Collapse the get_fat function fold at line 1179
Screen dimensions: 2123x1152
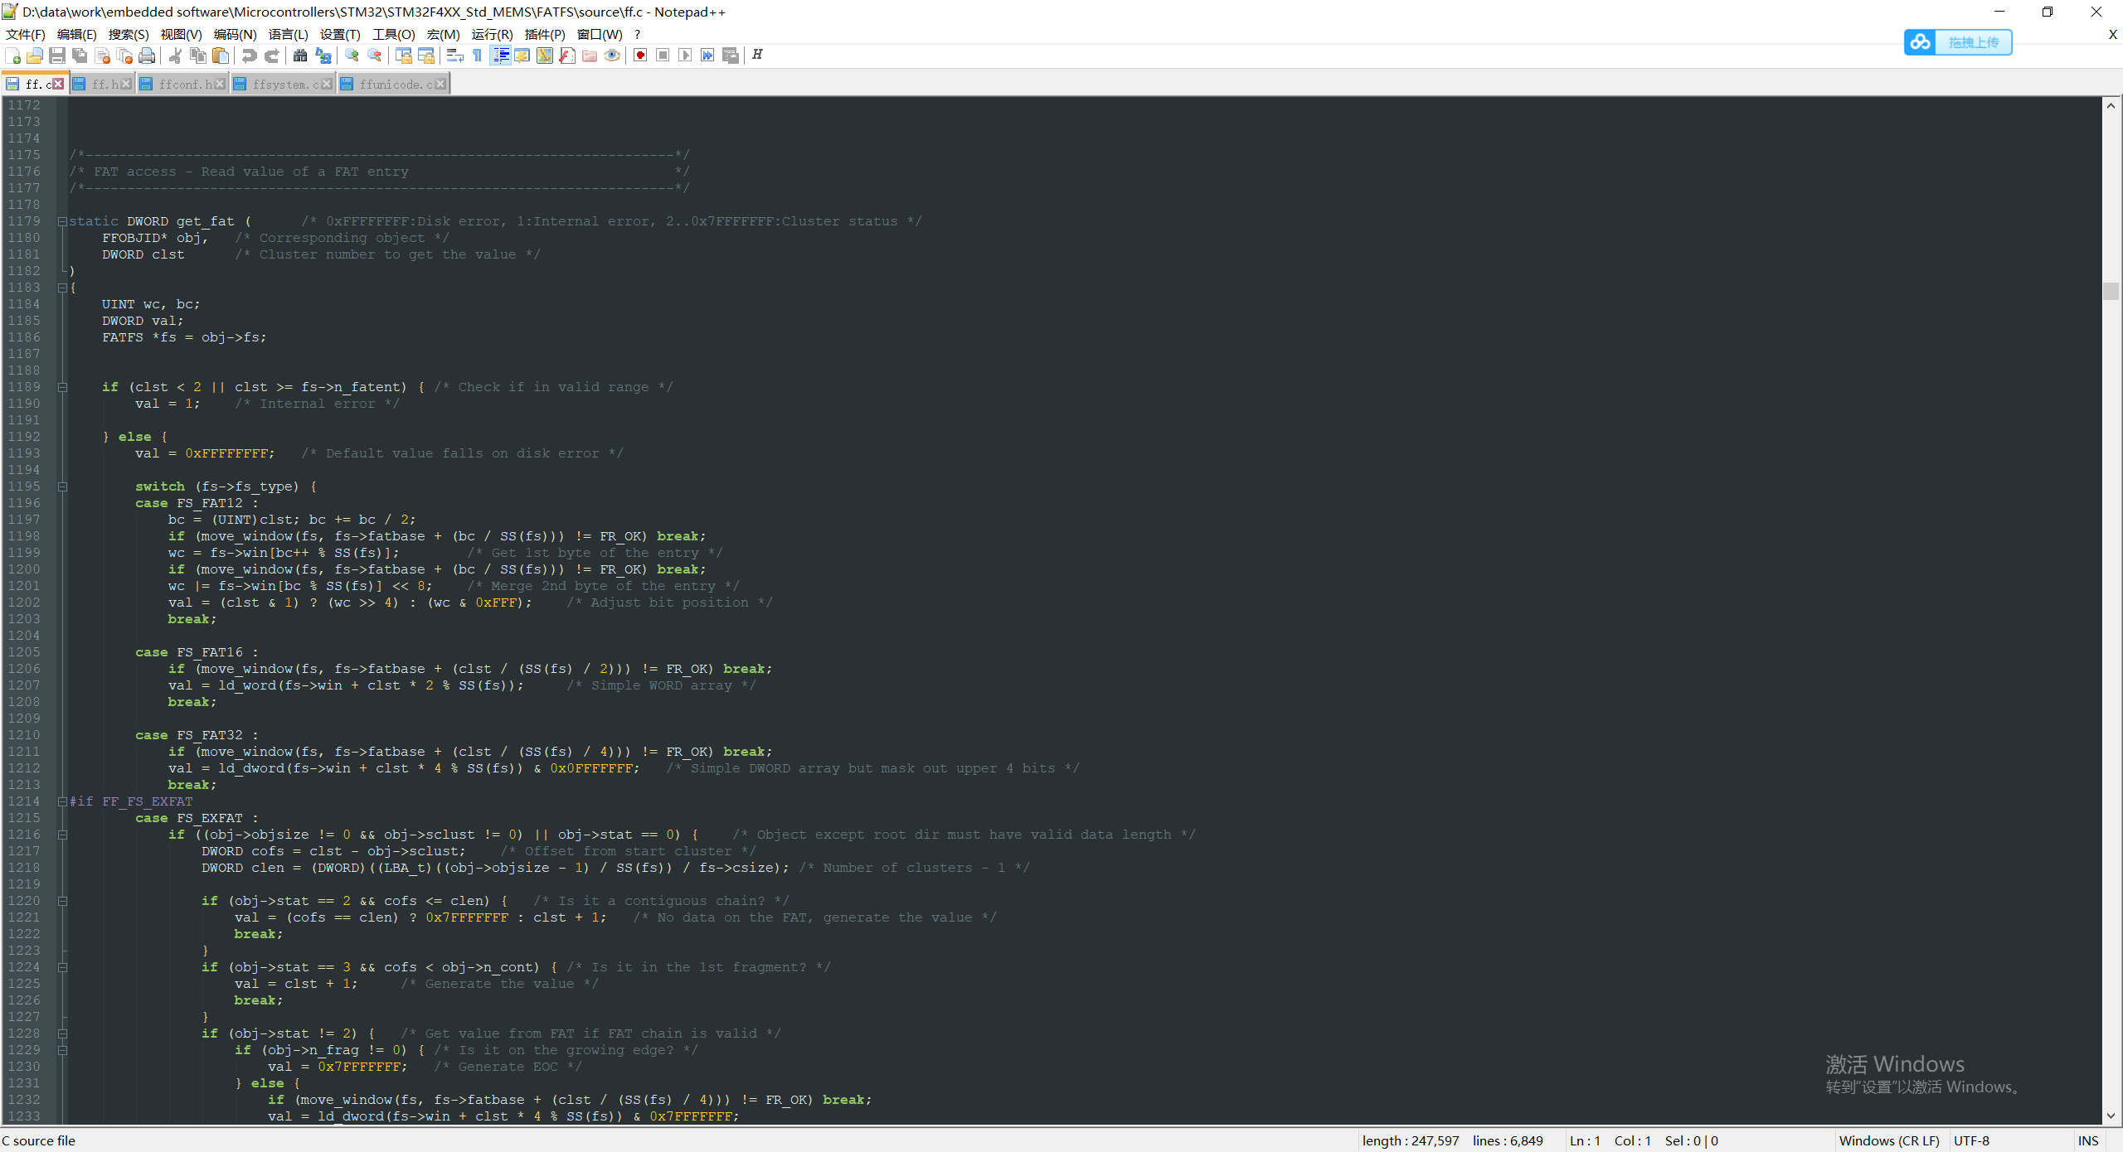point(62,221)
